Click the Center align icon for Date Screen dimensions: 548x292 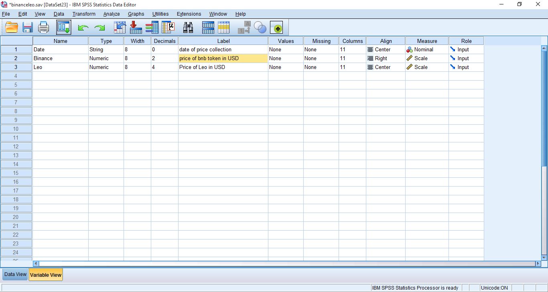(370, 50)
